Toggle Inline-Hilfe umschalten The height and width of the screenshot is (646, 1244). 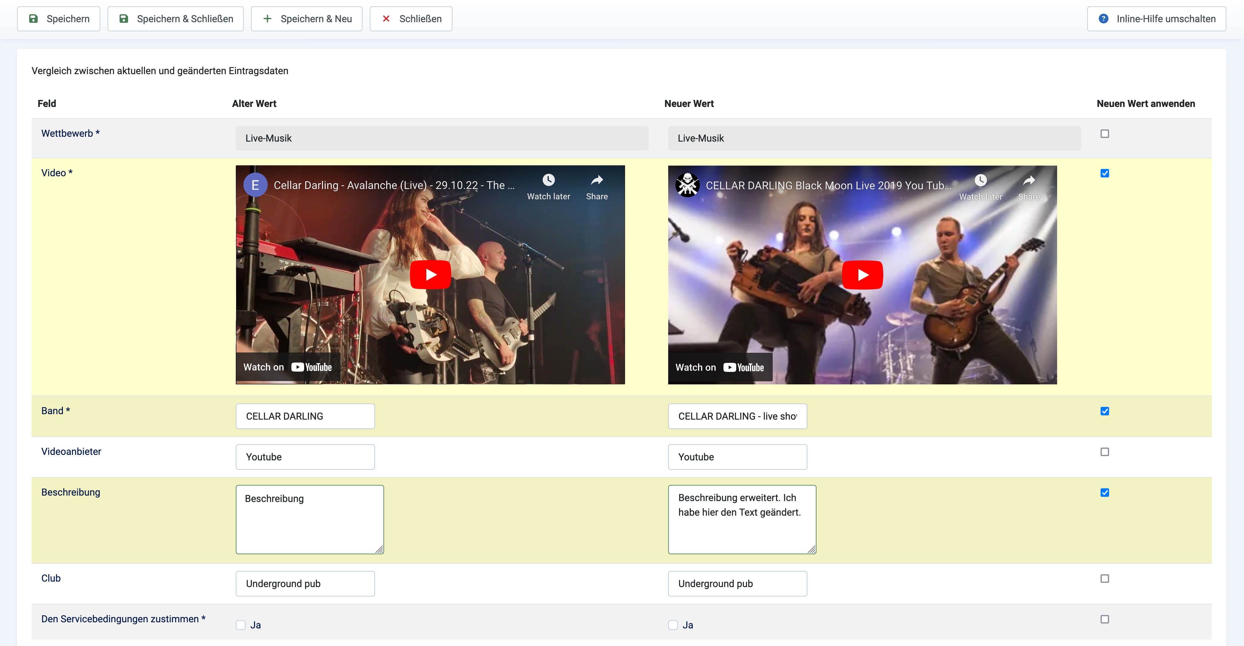pyautogui.click(x=1156, y=19)
